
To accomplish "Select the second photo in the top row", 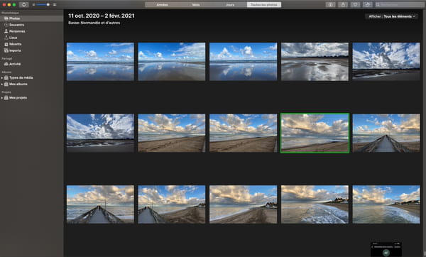I will (172, 62).
